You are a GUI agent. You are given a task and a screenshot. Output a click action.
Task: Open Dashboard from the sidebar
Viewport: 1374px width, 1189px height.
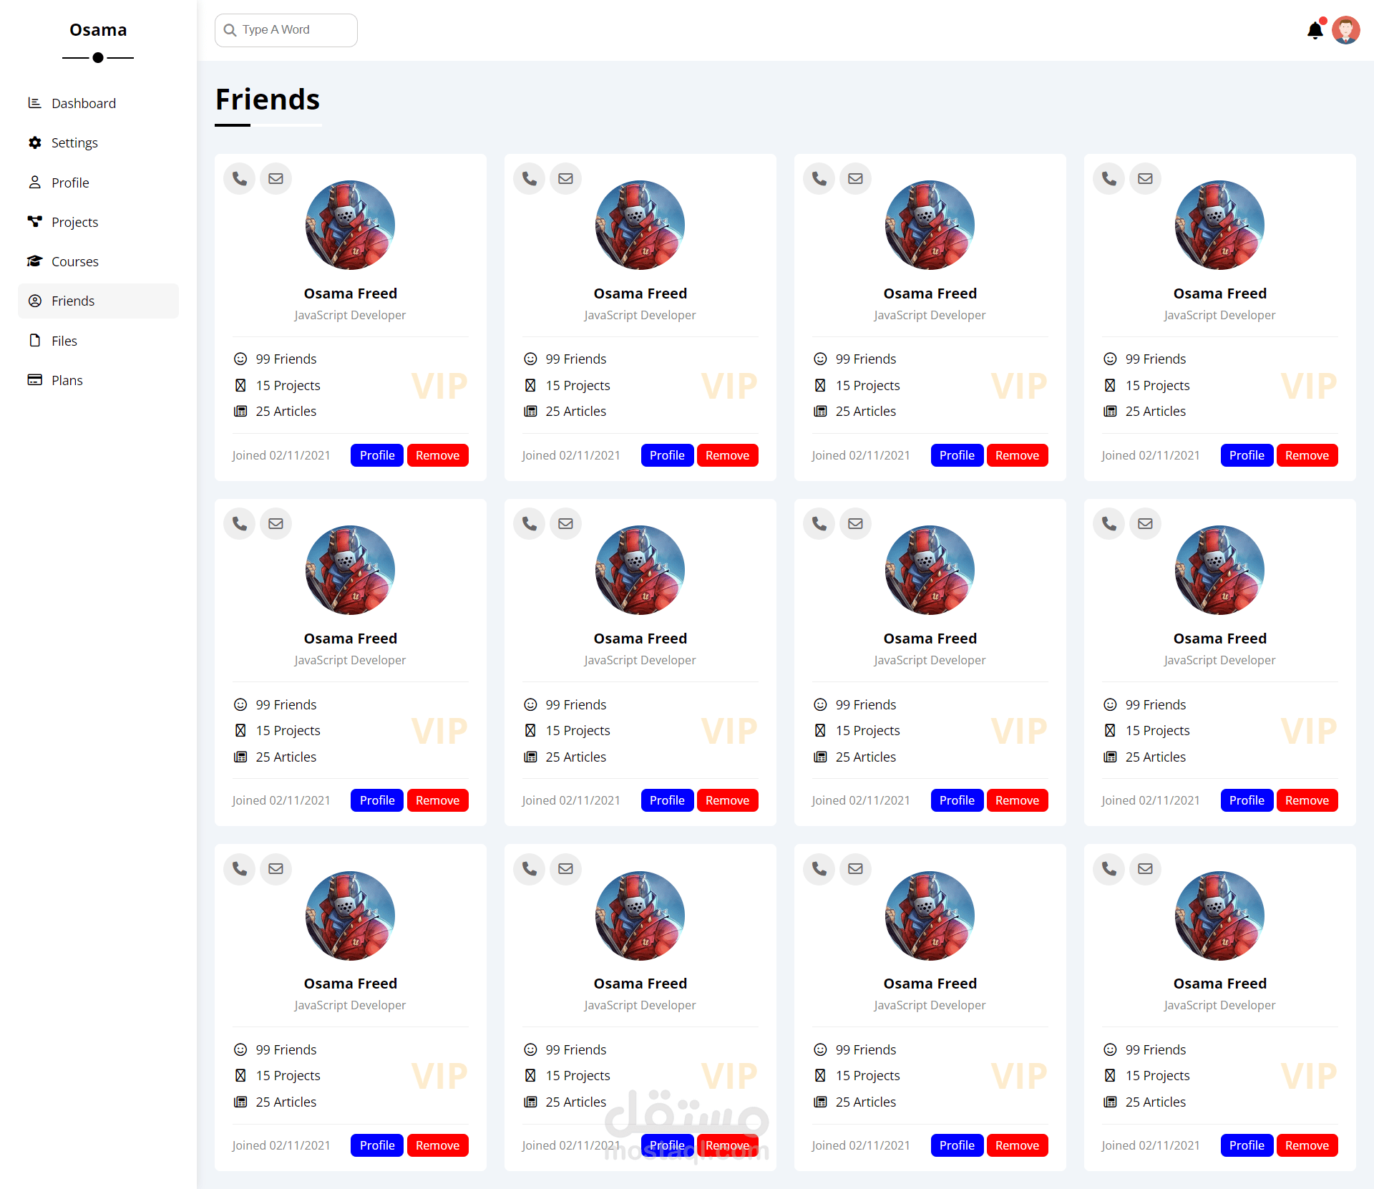pyautogui.click(x=83, y=103)
